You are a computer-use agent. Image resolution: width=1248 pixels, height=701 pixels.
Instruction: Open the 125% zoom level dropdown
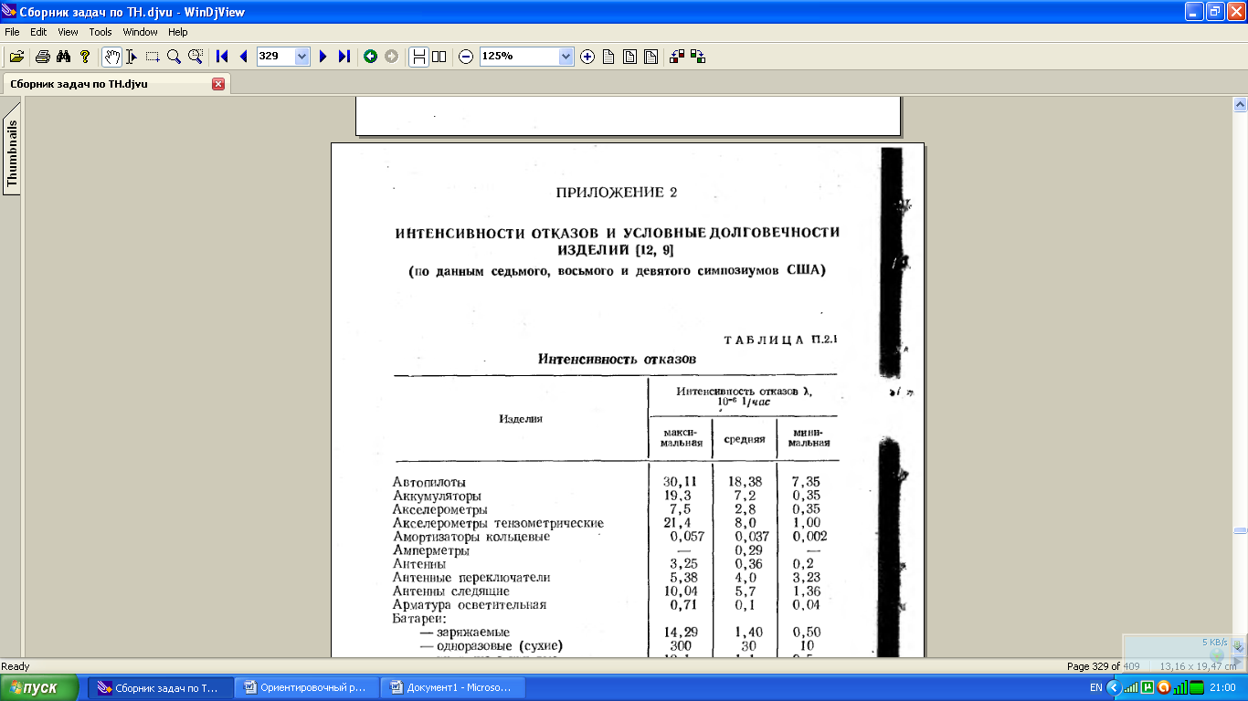pos(566,57)
